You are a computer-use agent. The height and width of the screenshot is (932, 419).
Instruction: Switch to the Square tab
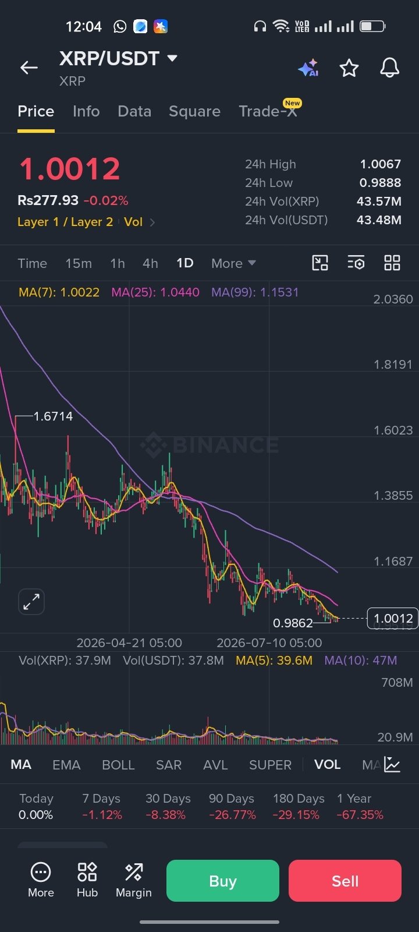pyautogui.click(x=194, y=111)
